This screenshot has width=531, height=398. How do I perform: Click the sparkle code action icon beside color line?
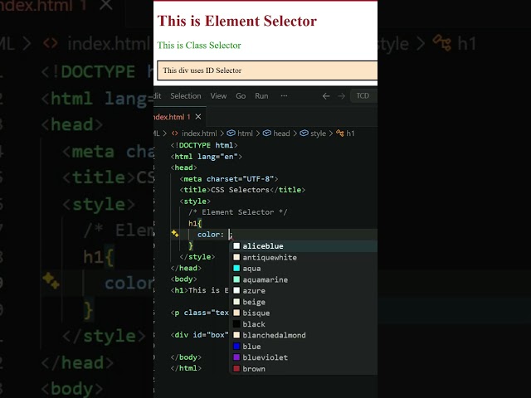click(175, 234)
